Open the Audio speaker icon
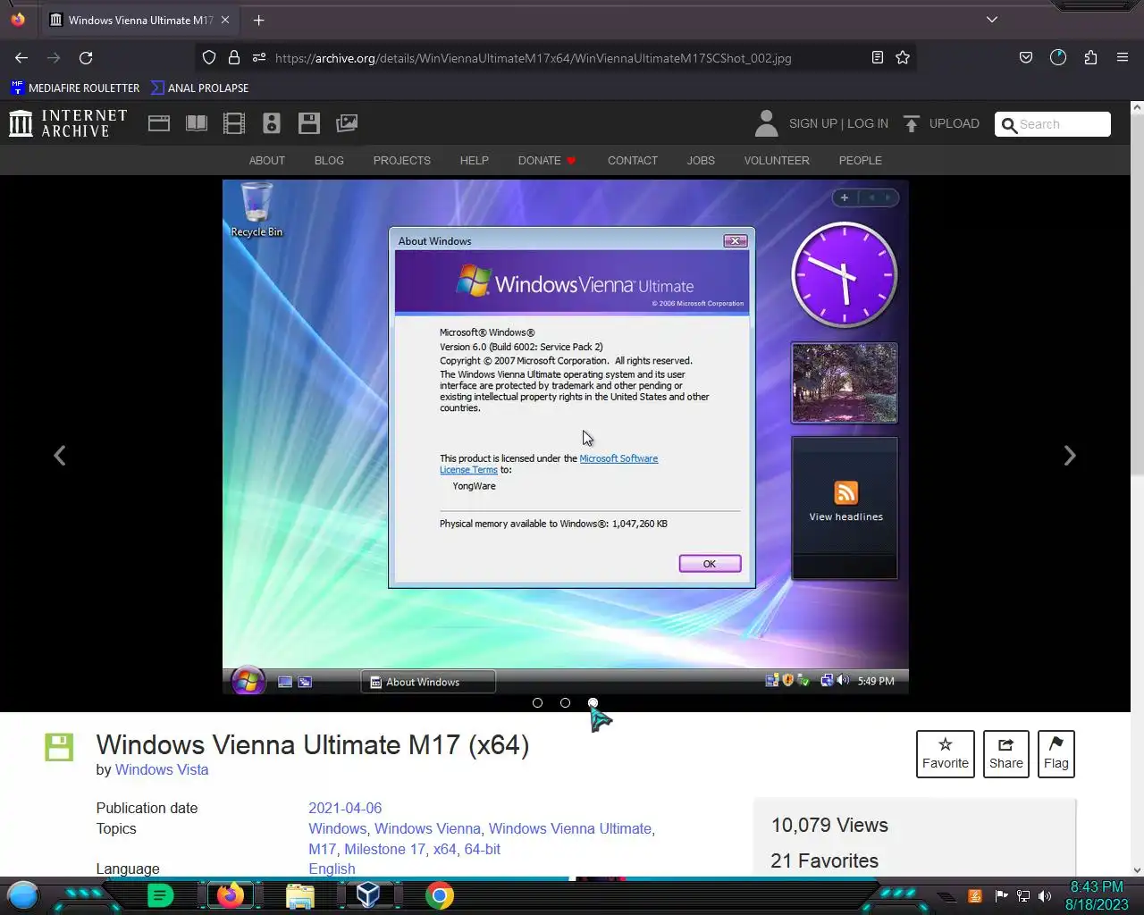This screenshot has width=1144, height=915. (x=272, y=123)
